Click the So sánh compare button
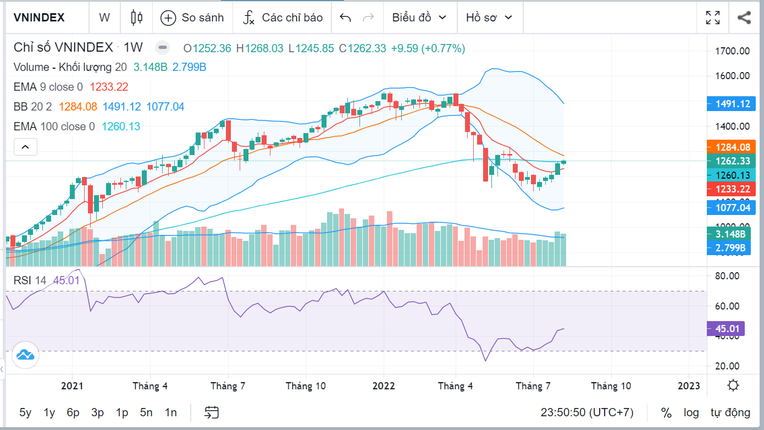 pos(192,18)
